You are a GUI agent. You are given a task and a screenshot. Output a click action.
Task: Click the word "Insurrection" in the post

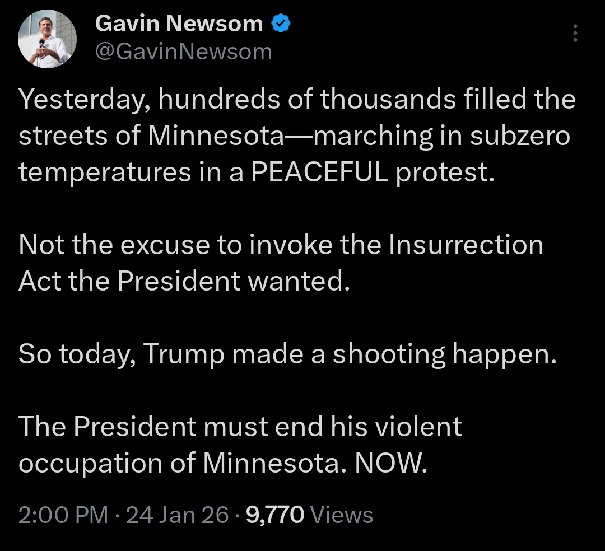click(466, 245)
